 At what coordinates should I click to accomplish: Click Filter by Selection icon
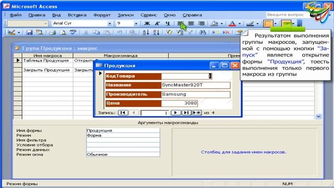click(x=169, y=32)
